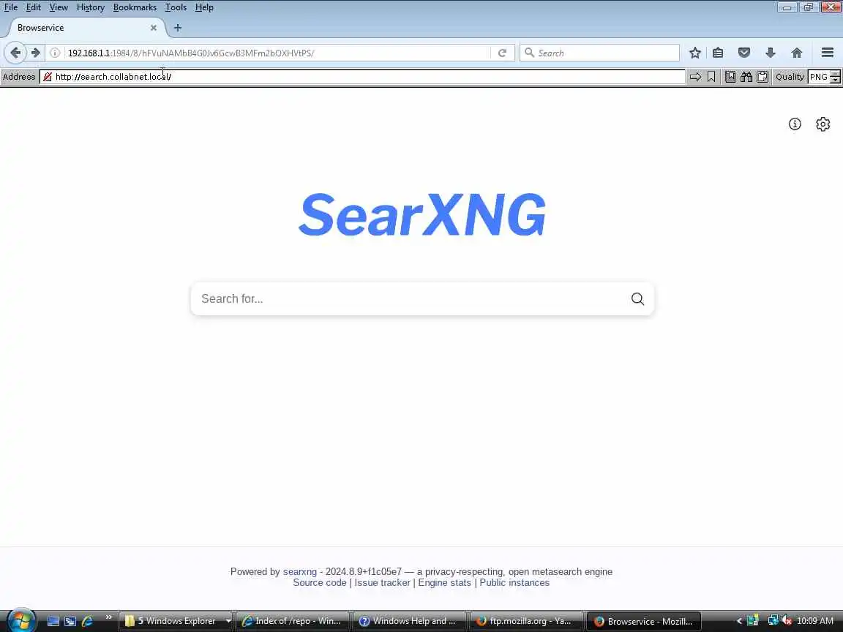The width and height of the screenshot is (843, 632).
Task: Open Source code link
Action: pyautogui.click(x=319, y=582)
